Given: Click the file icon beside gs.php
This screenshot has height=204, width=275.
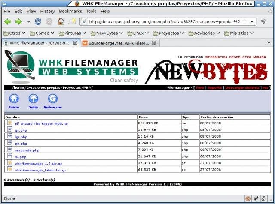Looking at the screenshot, I should pos(10,129).
